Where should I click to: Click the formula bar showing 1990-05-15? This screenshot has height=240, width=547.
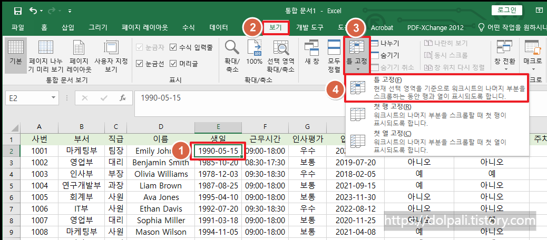point(239,103)
